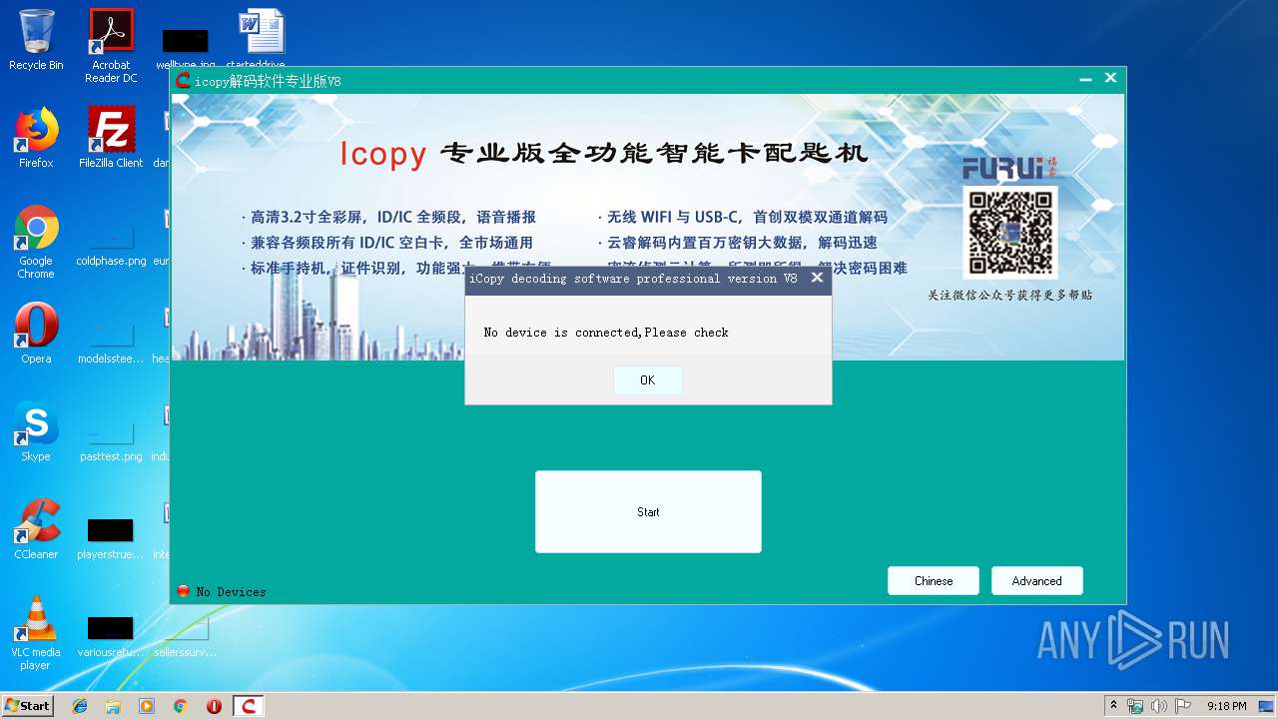Open the Action Center flag icon
Viewport: 1278px width, 719px height.
click(x=1183, y=706)
